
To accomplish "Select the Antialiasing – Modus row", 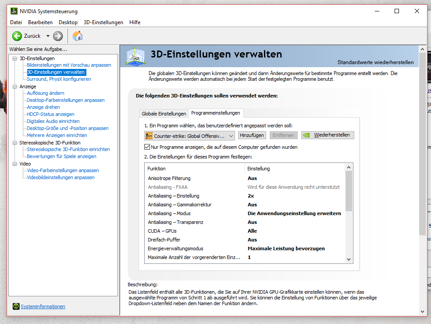I will tap(245, 214).
